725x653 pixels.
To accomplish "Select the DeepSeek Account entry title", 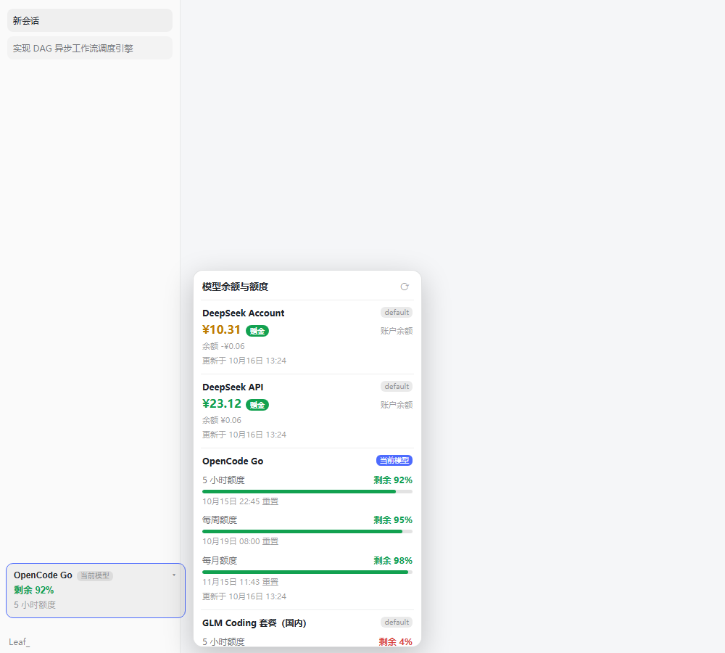I will pyautogui.click(x=243, y=313).
